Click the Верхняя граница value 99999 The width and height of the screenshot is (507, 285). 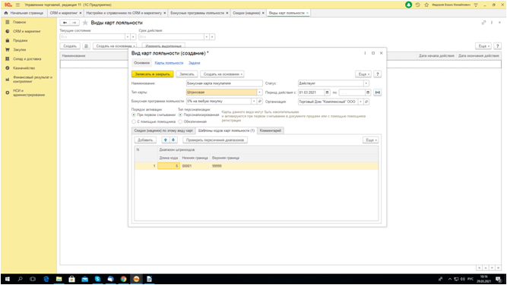(x=217, y=166)
